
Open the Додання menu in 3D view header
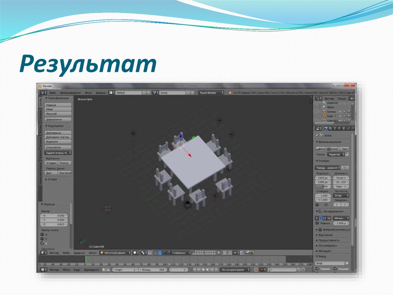click(x=79, y=253)
